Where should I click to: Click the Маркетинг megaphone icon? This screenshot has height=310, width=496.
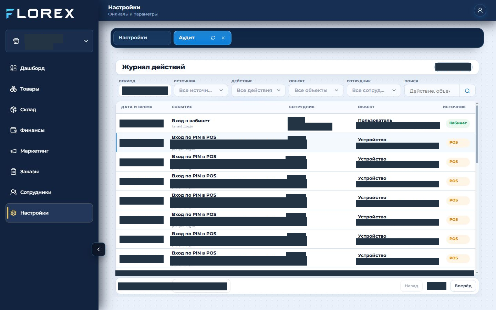[x=13, y=151]
